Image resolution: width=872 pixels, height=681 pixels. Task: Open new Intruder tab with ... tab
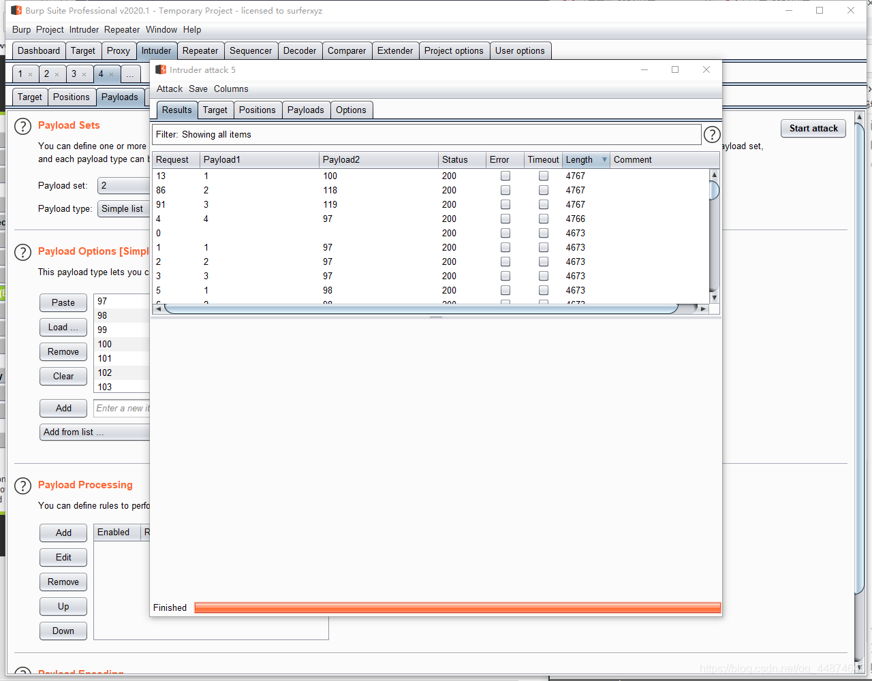(129, 74)
